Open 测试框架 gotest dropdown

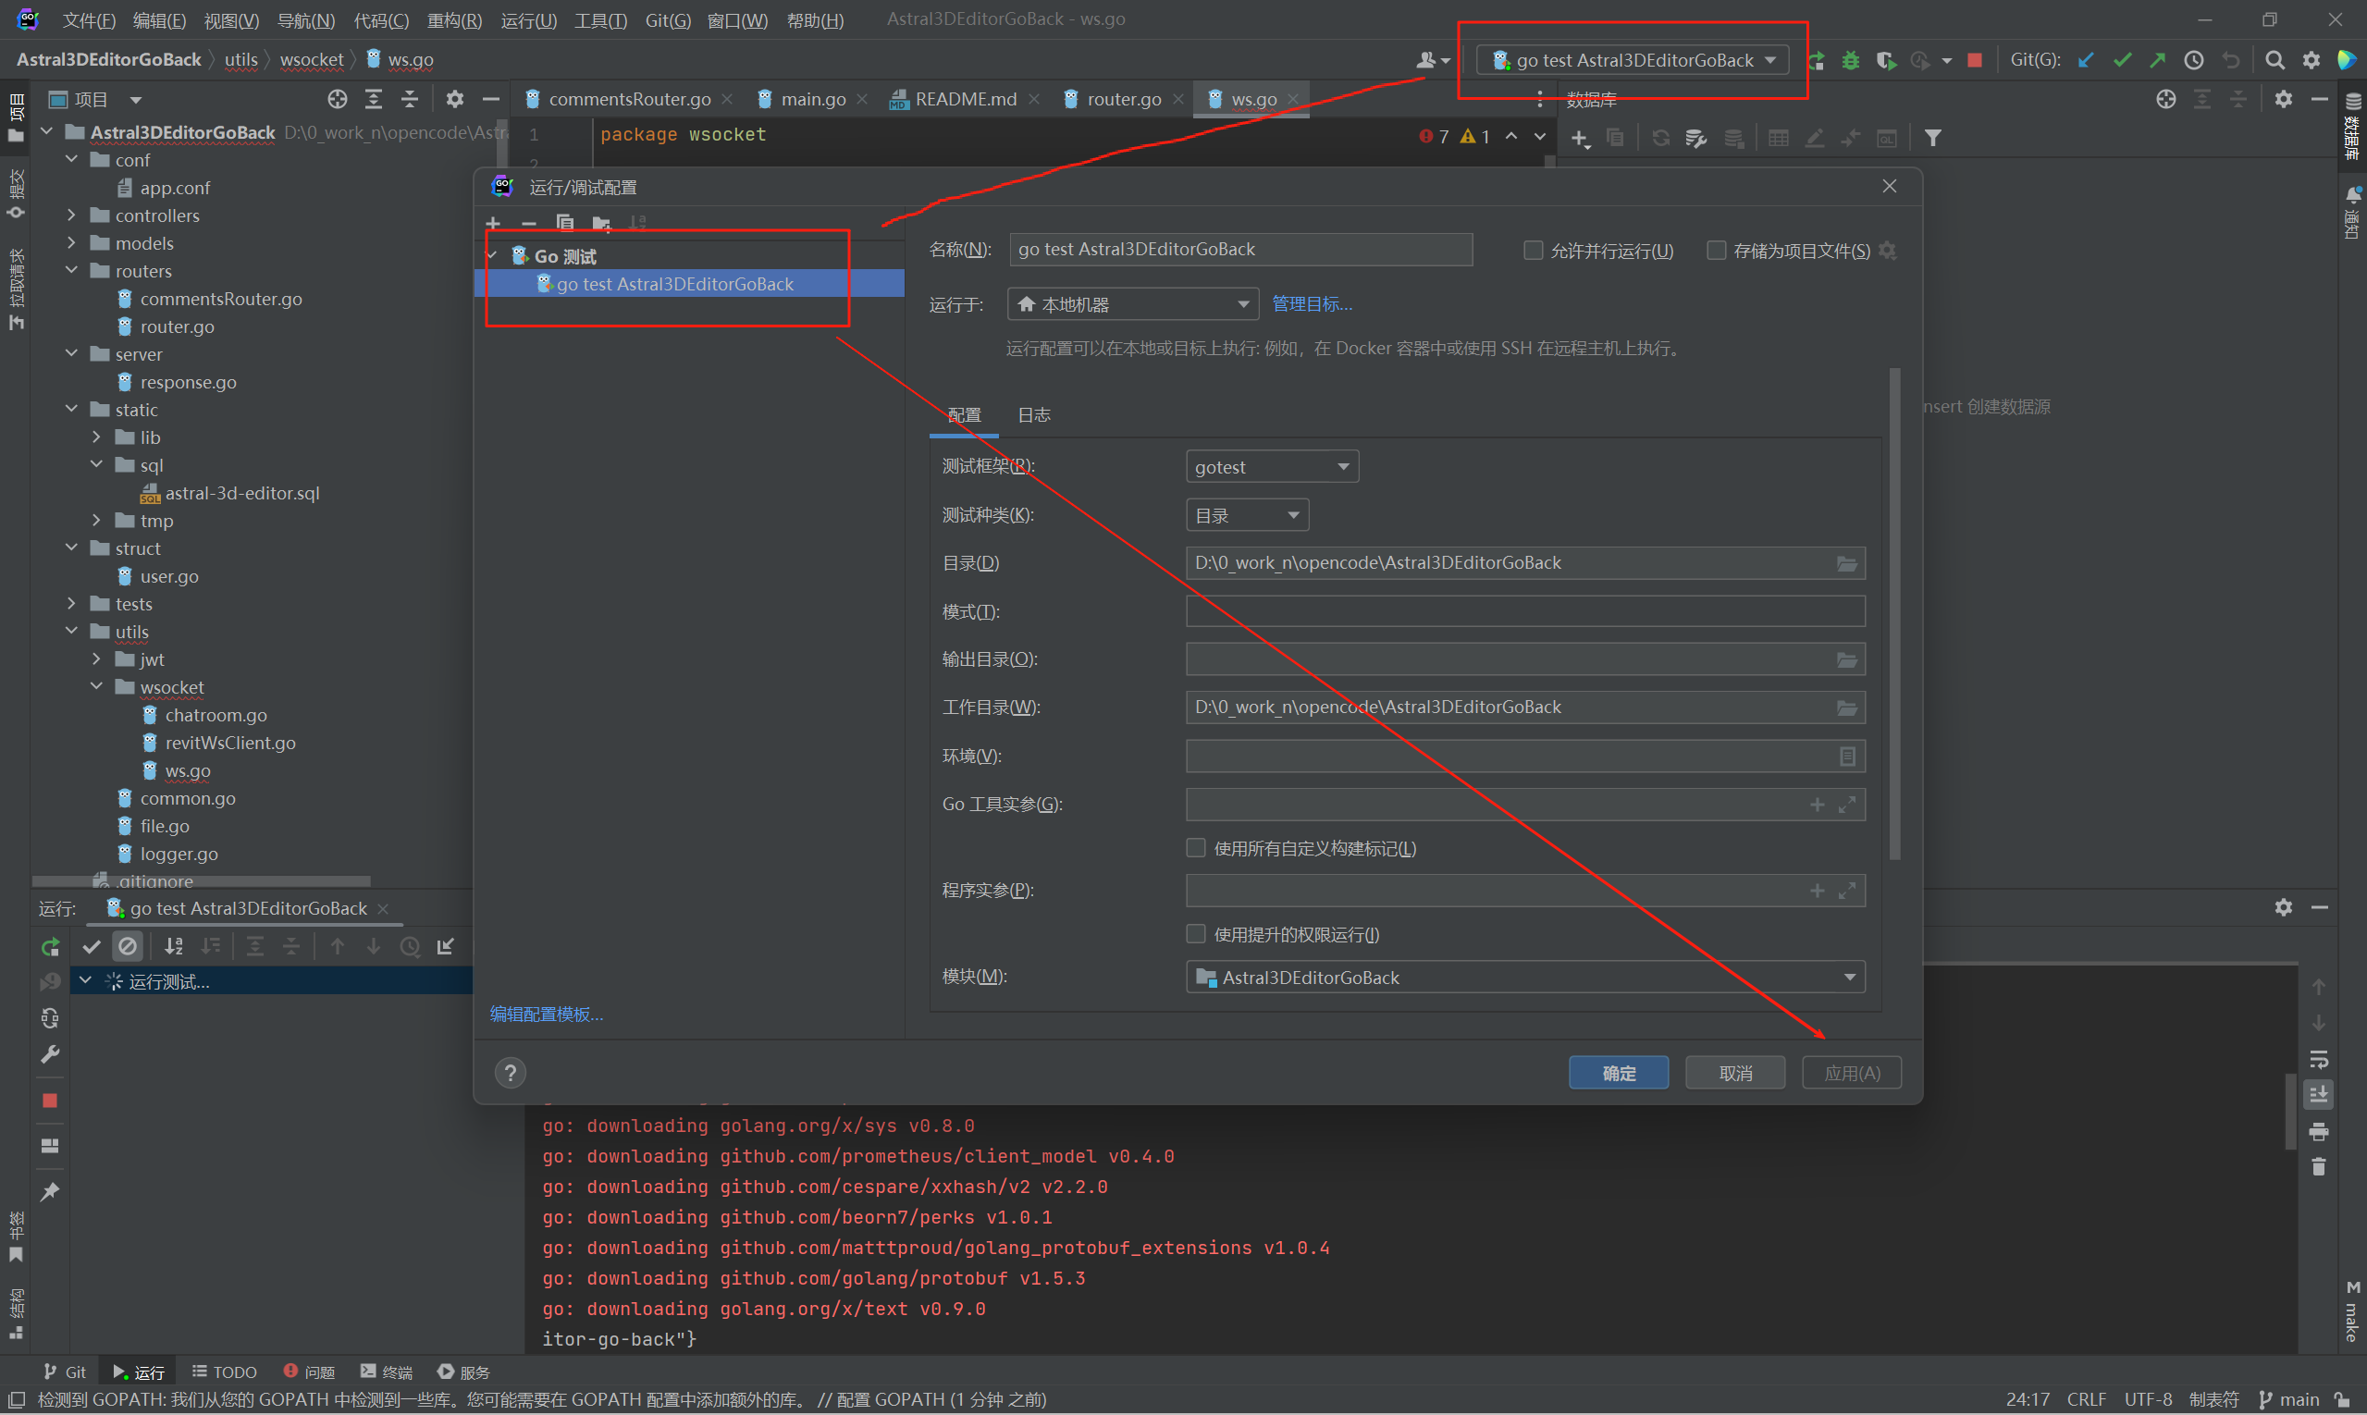1272,467
